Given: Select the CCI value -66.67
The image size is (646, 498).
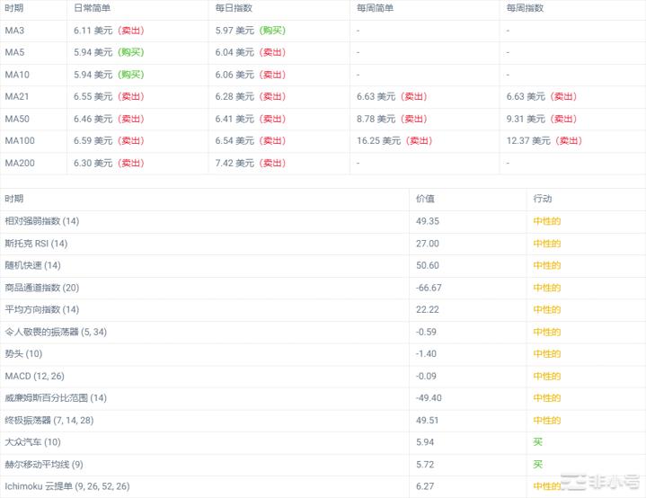Looking at the screenshot, I should pyautogui.click(x=429, y=288).
